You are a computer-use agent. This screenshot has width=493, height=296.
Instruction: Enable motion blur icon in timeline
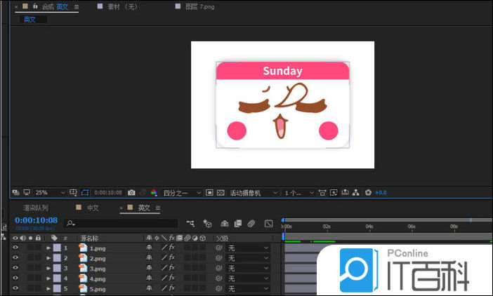[250, 223]
